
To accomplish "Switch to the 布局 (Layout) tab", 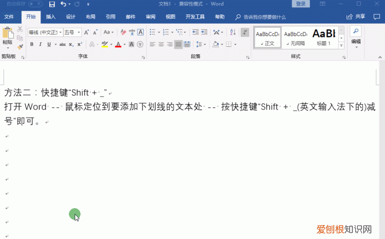I will [90, 17].
